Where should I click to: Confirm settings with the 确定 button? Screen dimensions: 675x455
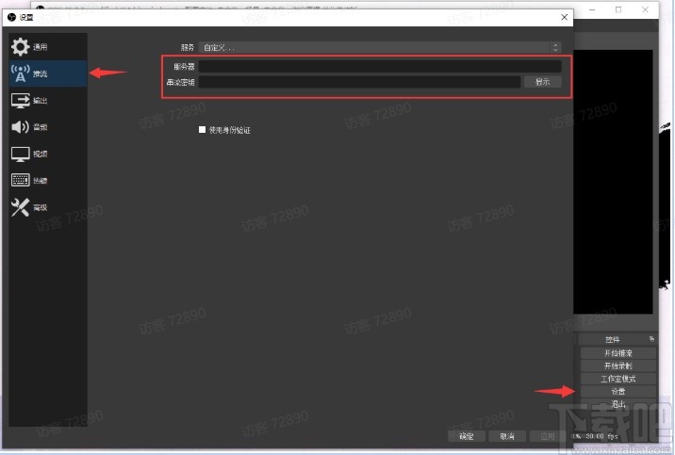pyautogui.click(x=467, y=436)
